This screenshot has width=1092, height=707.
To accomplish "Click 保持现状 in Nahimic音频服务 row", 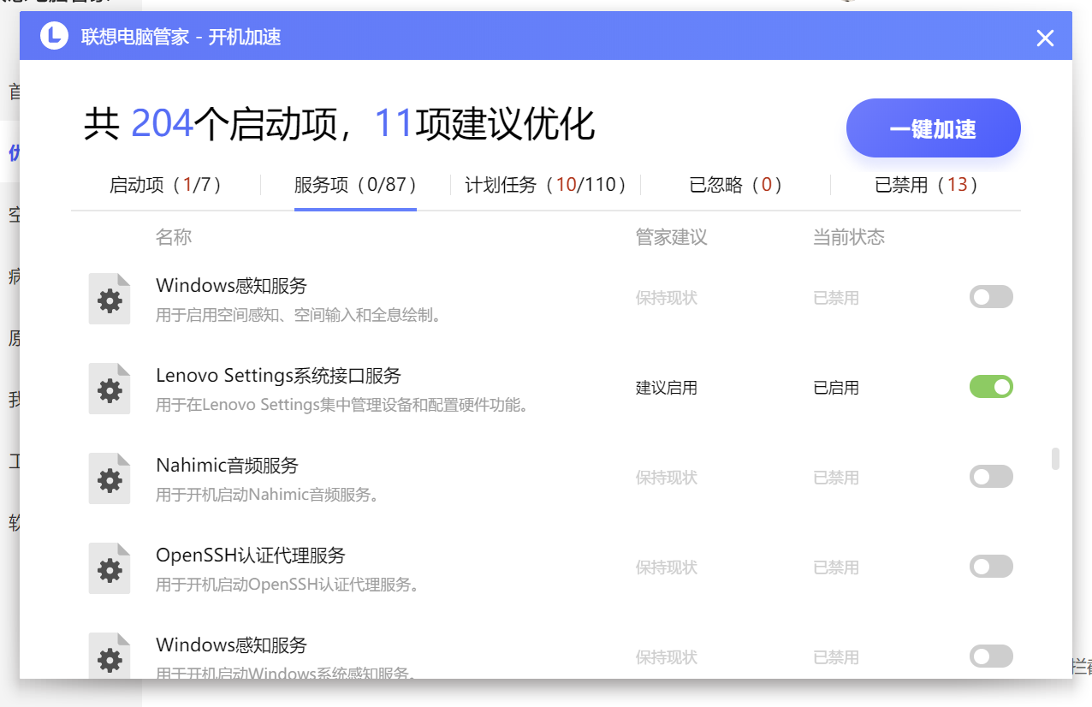I will click(667, 478).
